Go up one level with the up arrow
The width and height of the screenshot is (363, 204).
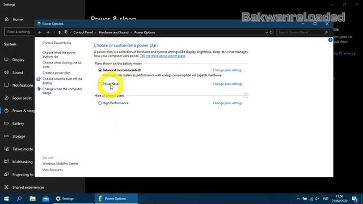click(x=60, y=32)
